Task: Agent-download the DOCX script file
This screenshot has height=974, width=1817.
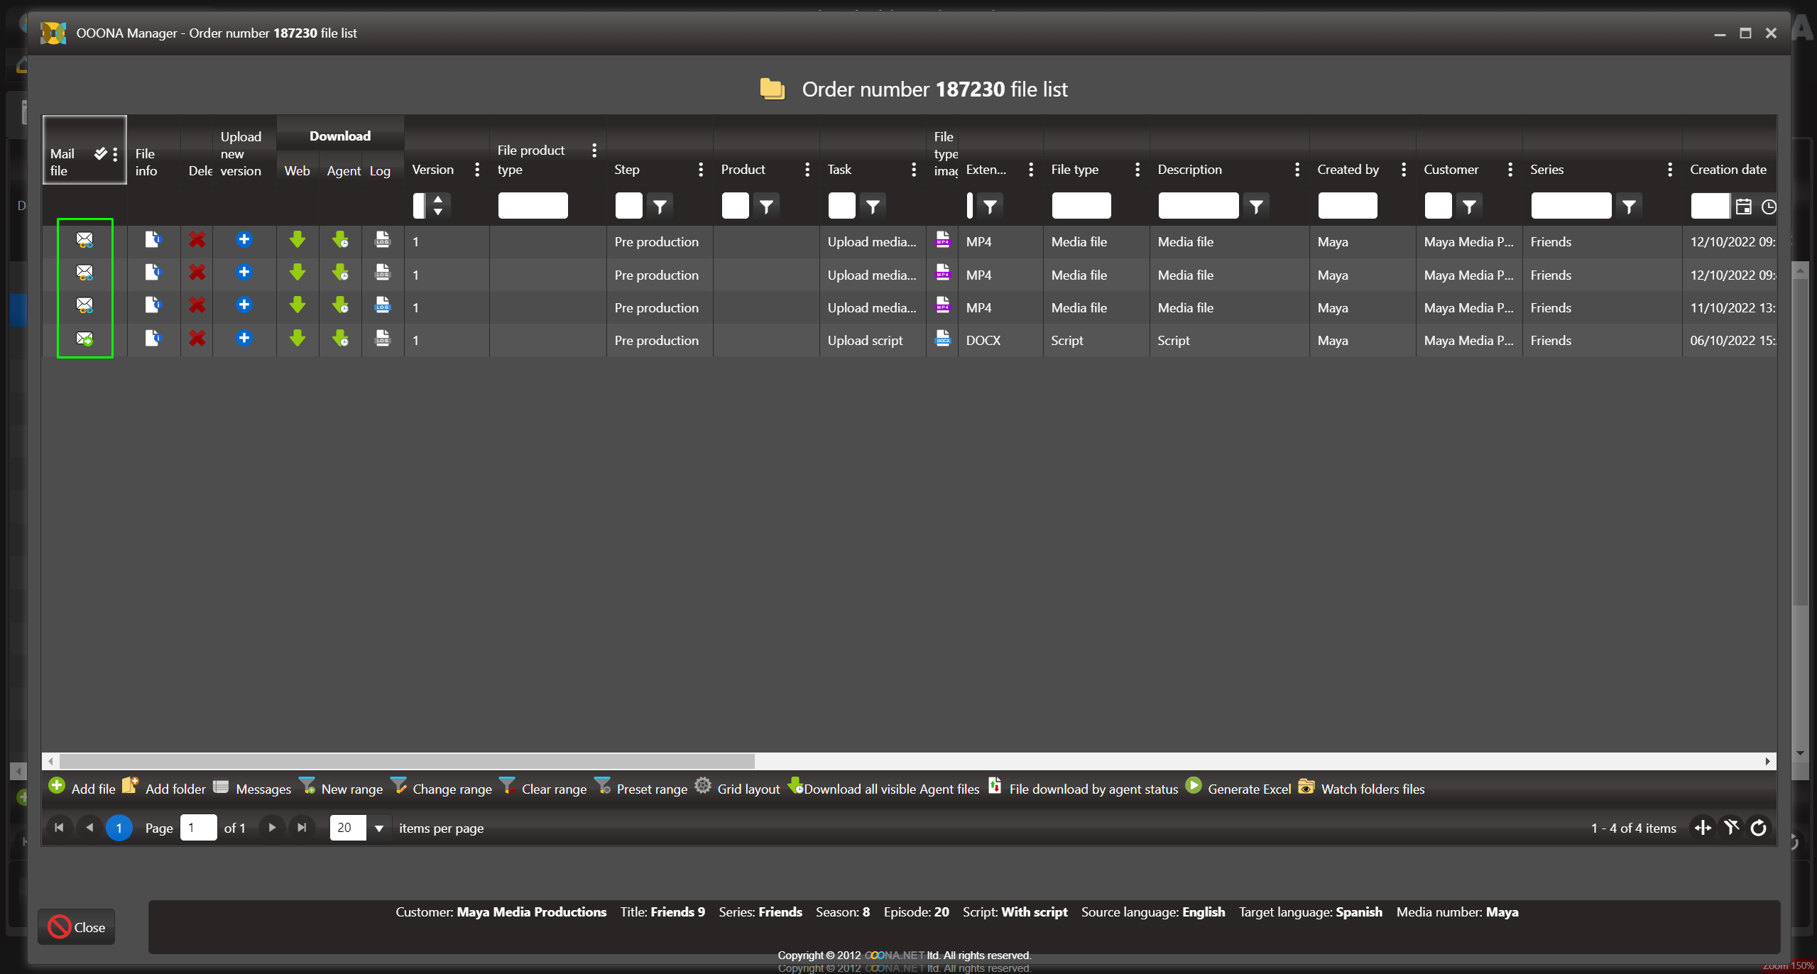Action: point(341,339)
